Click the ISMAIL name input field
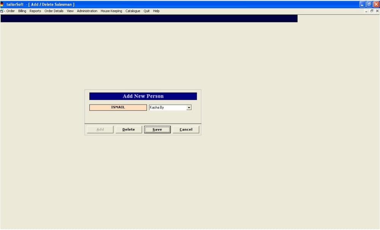 tap(118, 108)
